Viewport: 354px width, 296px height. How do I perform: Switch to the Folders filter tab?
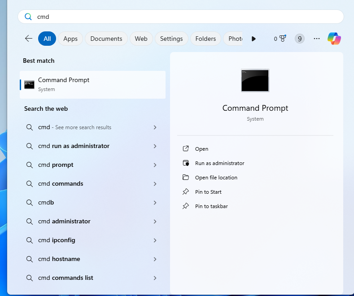coord(205,39)
